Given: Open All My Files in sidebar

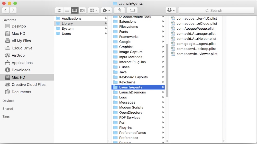Looking at the screenshot, I should pyautogui.click(x=27, y=41).
